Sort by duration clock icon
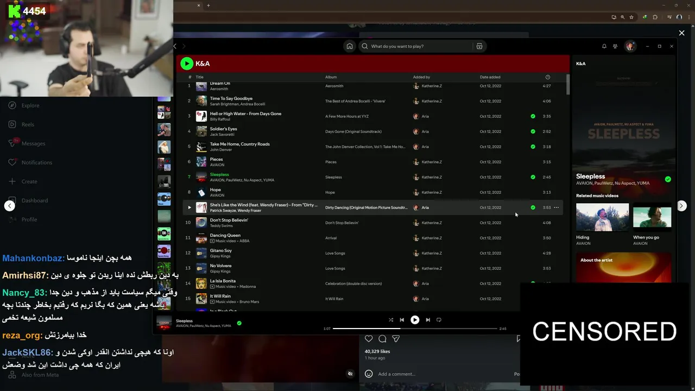695x391 pixels. click(547, 77)
